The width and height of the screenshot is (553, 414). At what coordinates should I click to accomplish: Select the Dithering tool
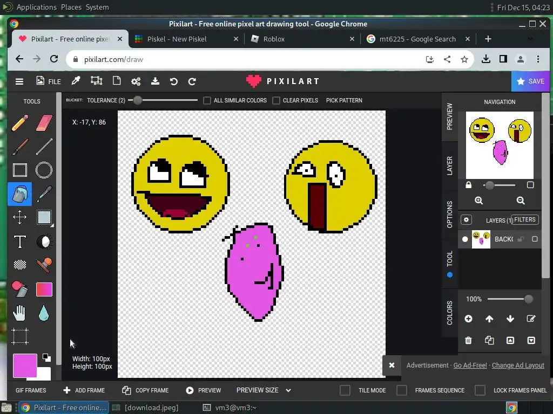click(20, 264)
